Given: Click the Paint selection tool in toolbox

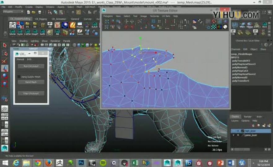Looking at the screenshot, I should click(5, 61).
